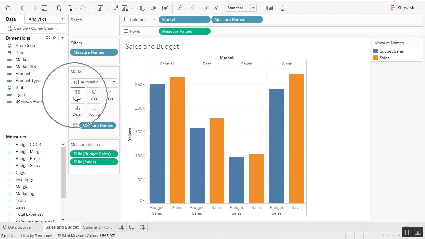425x239 pixels.
Task: Add a new worksheet from the bottom tabs
Action: tap(121, 227)
